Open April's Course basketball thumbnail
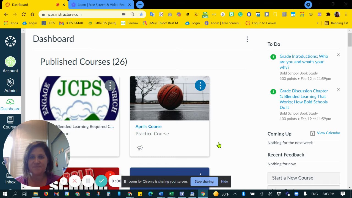This screenshot has width=352, height=198. click(170, 98)
